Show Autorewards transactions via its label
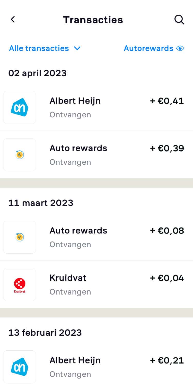The height and width of the screenshot is (389, 193). coord(148,48)
